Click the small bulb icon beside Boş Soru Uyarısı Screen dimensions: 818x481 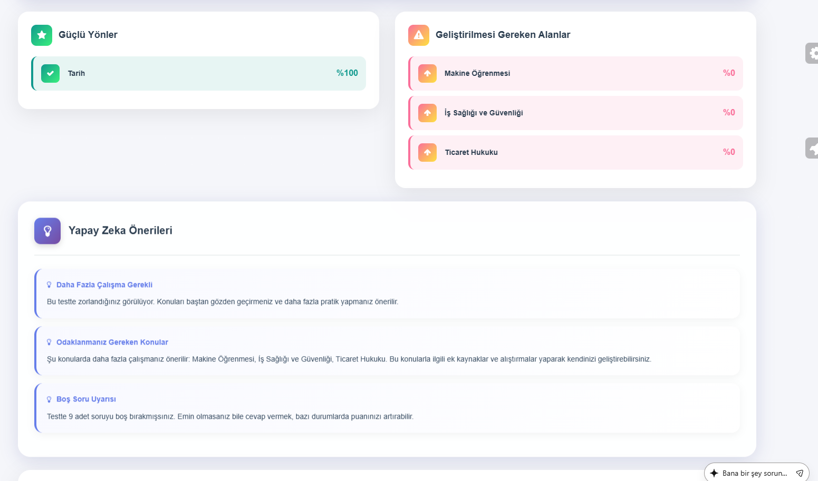point(49,399)
